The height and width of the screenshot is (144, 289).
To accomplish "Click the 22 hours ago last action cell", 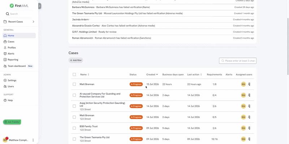I will pos(194,84).
